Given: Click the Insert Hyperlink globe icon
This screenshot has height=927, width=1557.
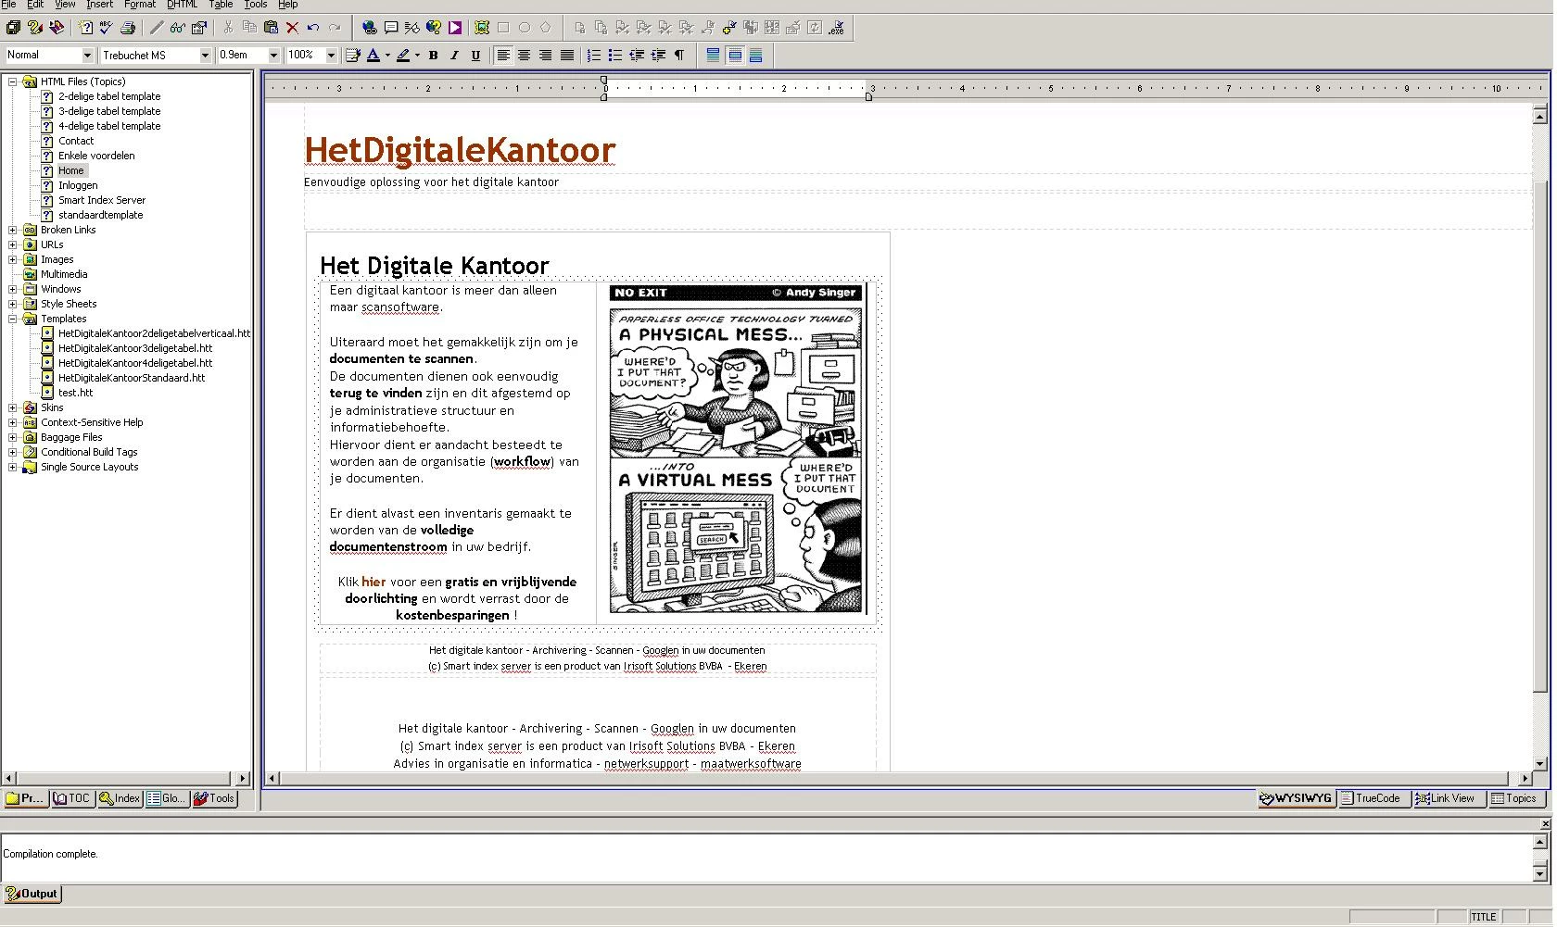Looking at the screenshot, I should click(370, 28).
